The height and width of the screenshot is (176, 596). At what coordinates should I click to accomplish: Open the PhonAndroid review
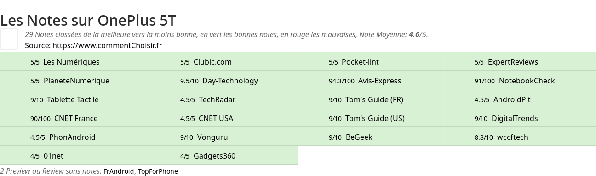72,137
